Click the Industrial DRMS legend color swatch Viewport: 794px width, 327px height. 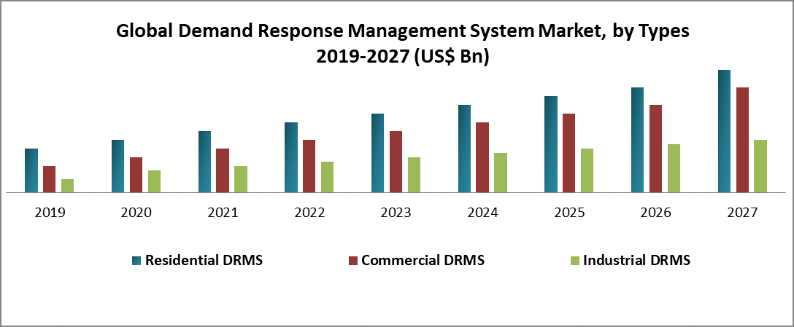pyautogui.click(x=574, y=260)
